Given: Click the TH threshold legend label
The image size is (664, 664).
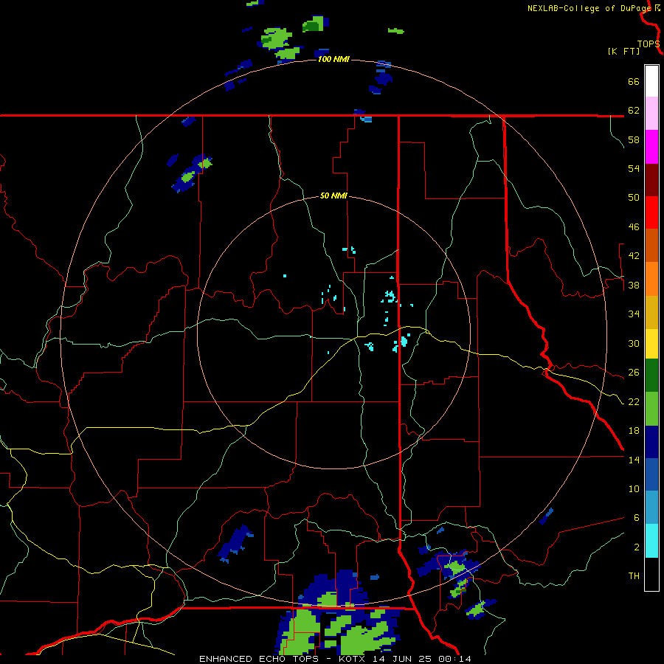Looking at the screenshot, I should point(634,575).
